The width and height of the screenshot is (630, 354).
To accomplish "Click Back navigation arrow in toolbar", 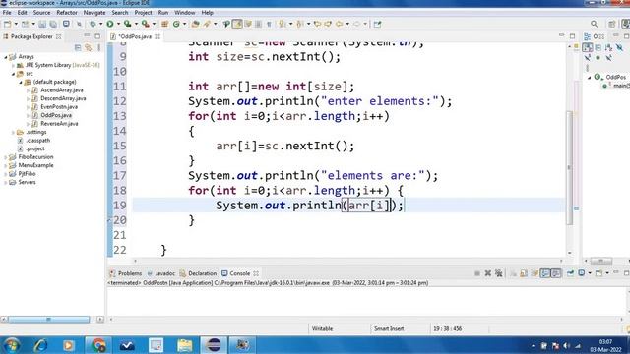I will click(339, 24).
